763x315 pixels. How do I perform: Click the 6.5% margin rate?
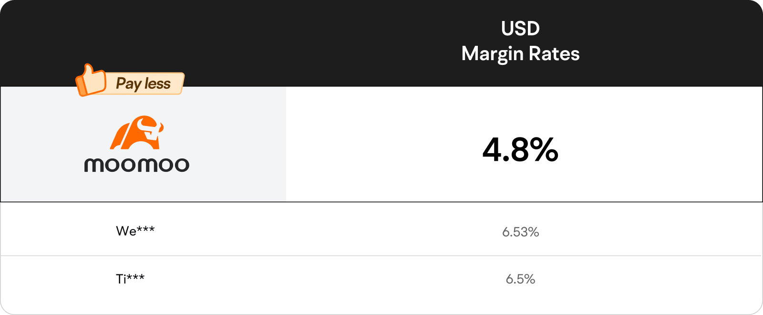(520, 279)
